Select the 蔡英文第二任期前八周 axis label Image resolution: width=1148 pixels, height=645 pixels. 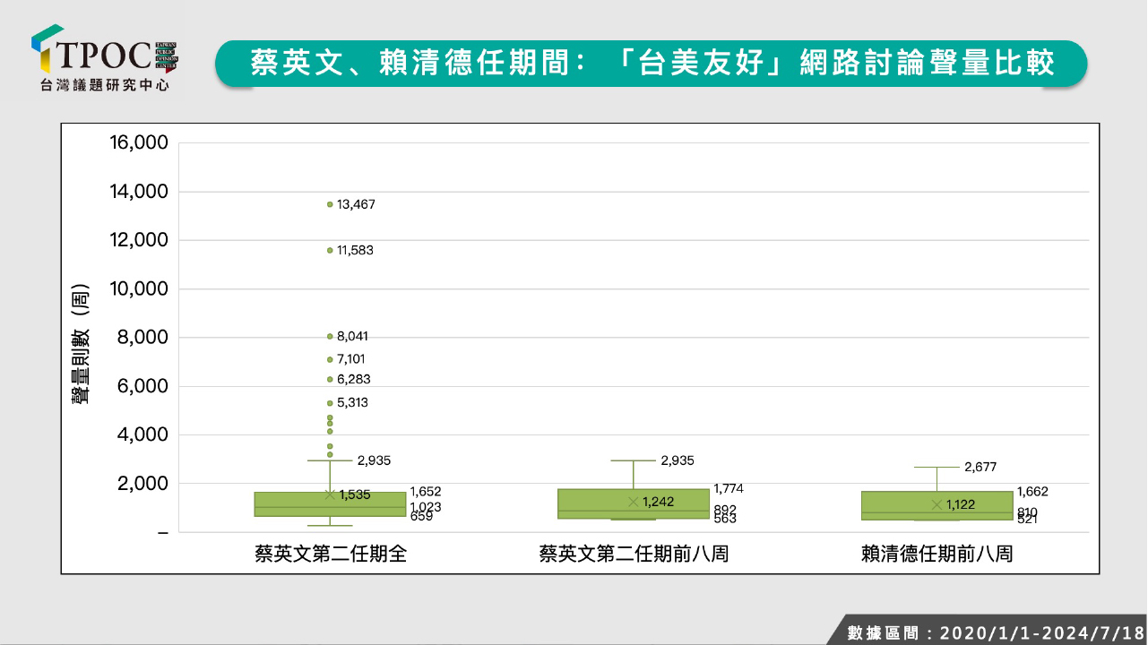tap(633, 555)
